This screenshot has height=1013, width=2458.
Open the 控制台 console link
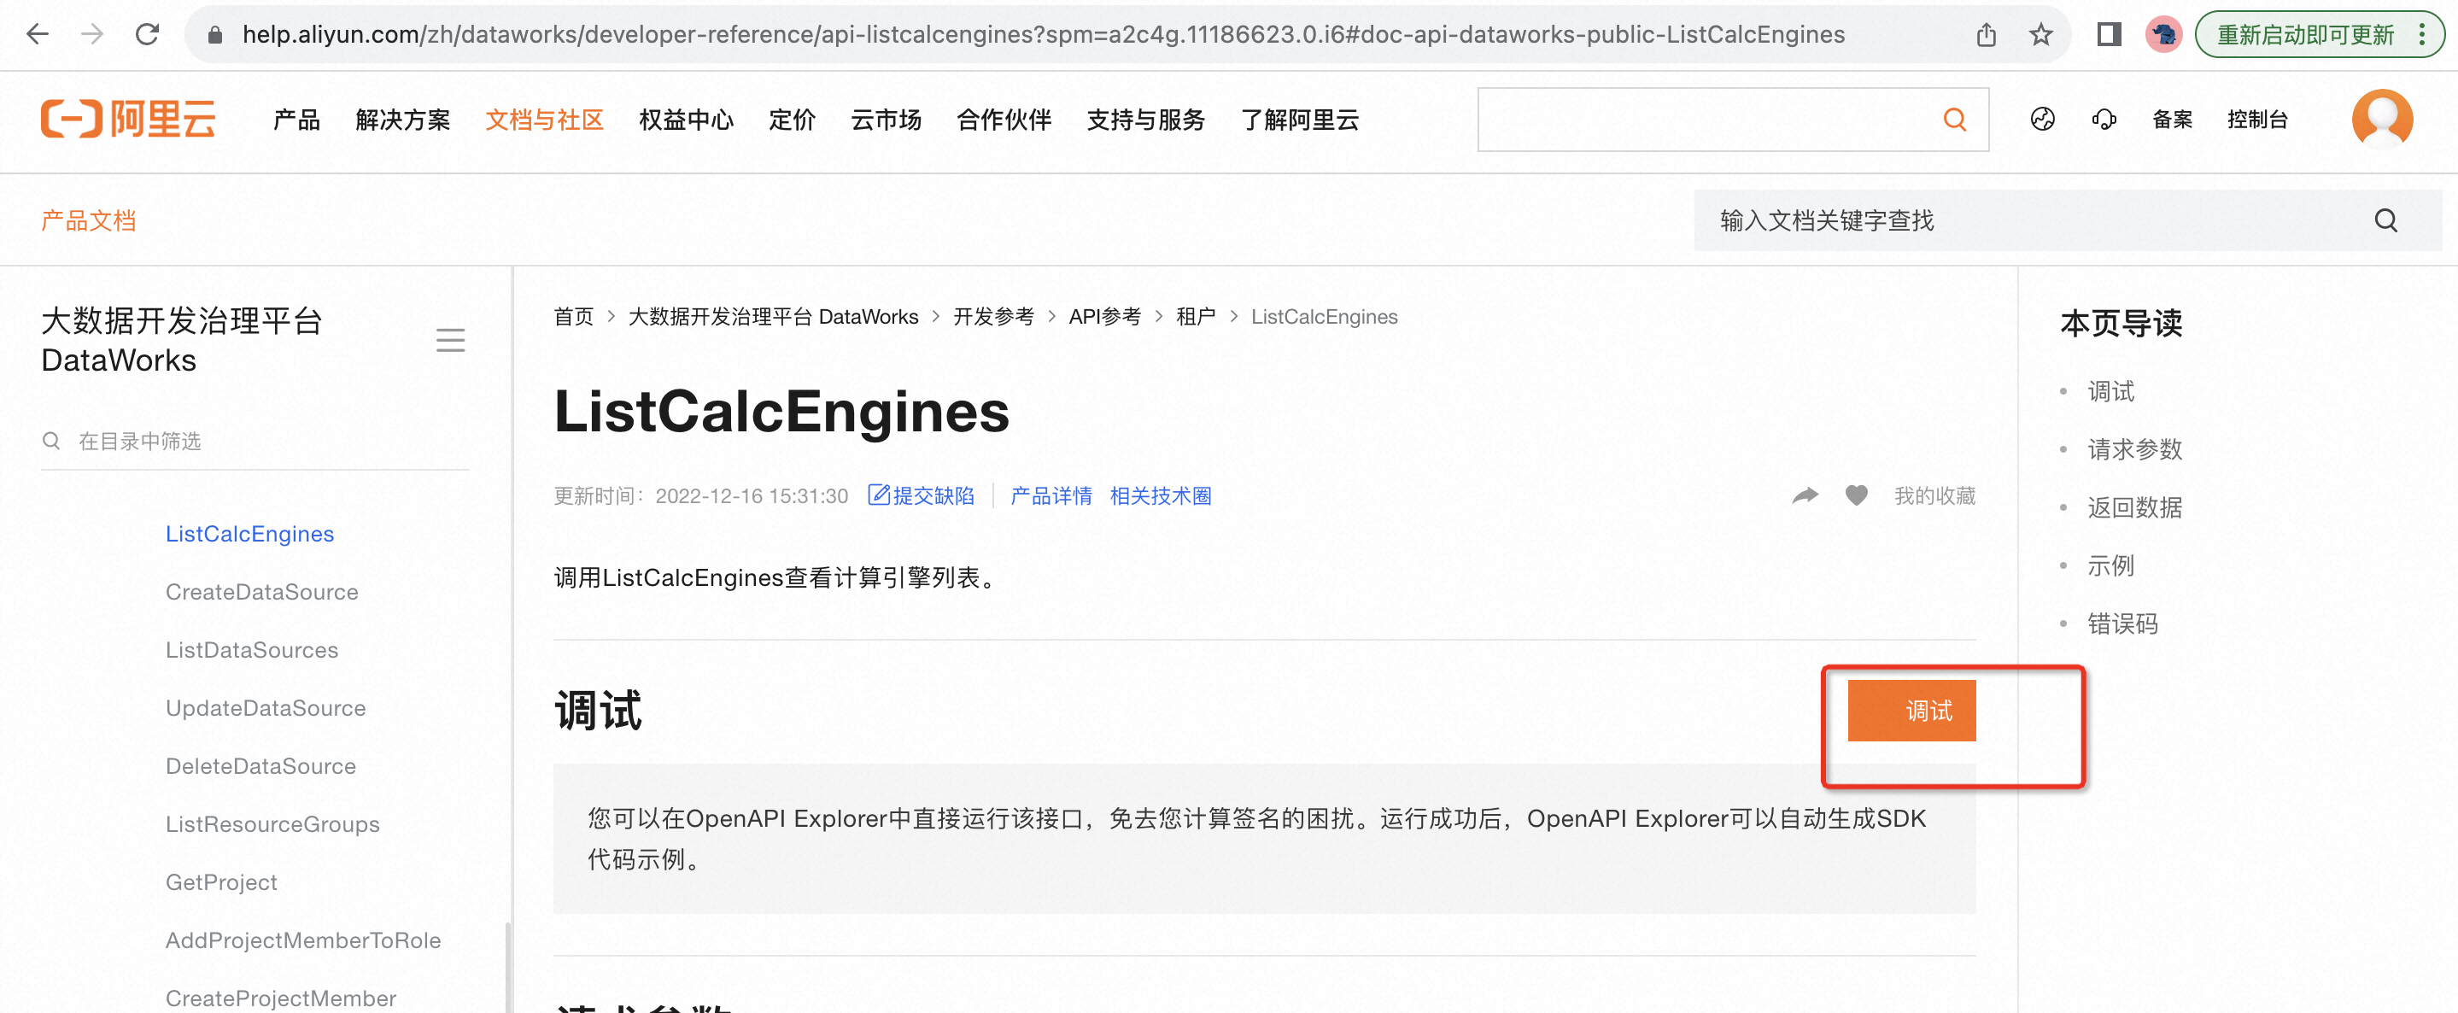(2257, 120)
